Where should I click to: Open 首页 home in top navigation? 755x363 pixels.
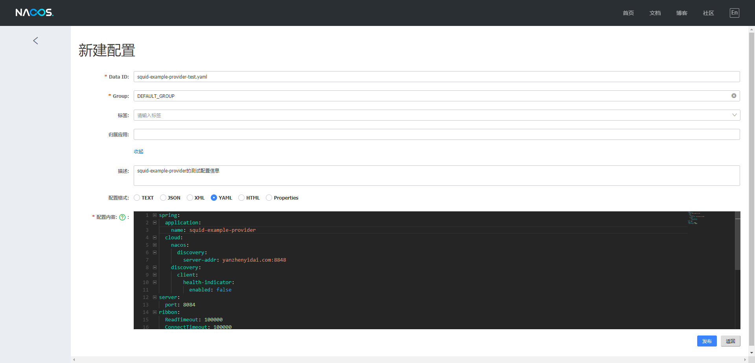[628, 13]
